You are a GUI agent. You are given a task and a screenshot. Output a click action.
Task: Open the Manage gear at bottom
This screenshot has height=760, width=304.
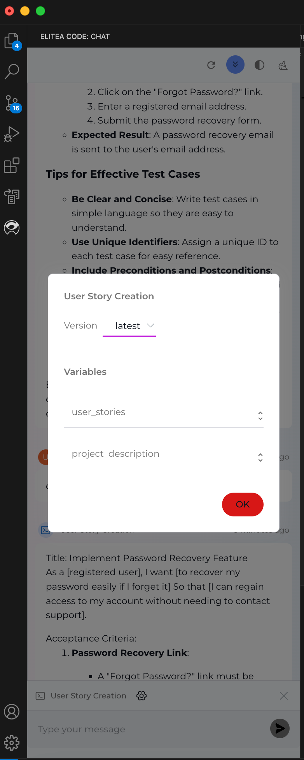click(x=12, y=742)
